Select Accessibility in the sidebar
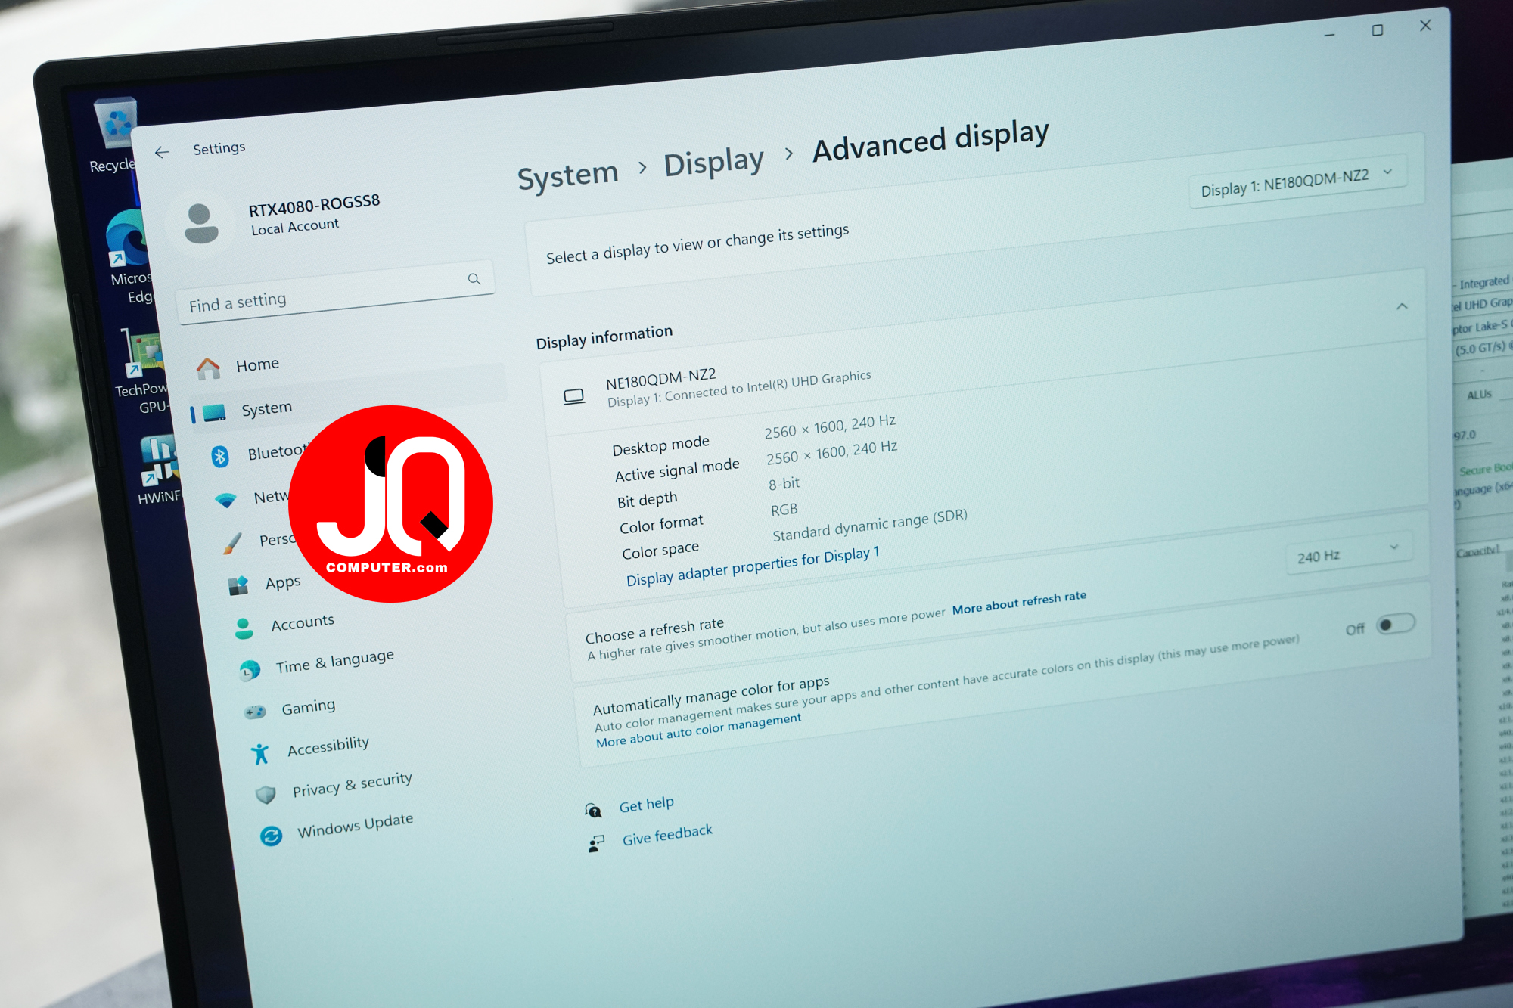The height and width of the screenshot is (1008, 1513). [328, 746]
